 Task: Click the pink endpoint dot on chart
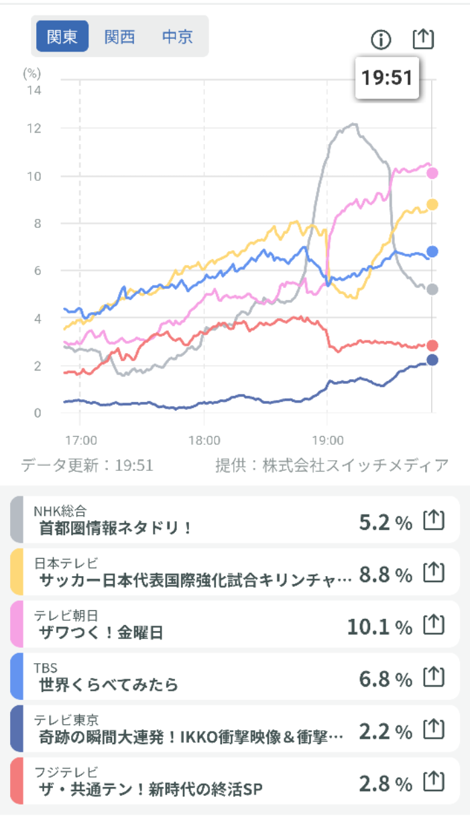point(432,173)
